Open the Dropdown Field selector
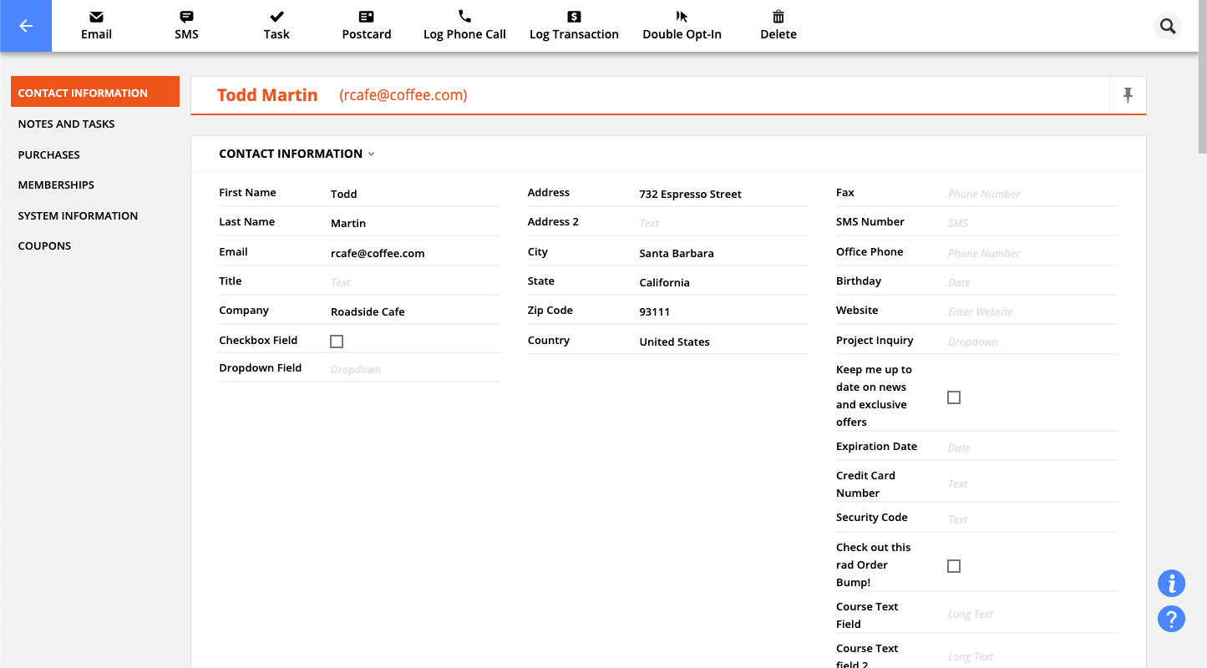 click(x=413, y=368)
